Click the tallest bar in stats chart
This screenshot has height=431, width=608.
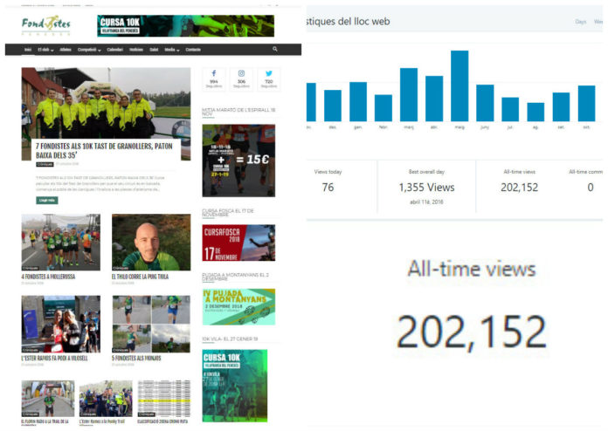pos(459,86)
